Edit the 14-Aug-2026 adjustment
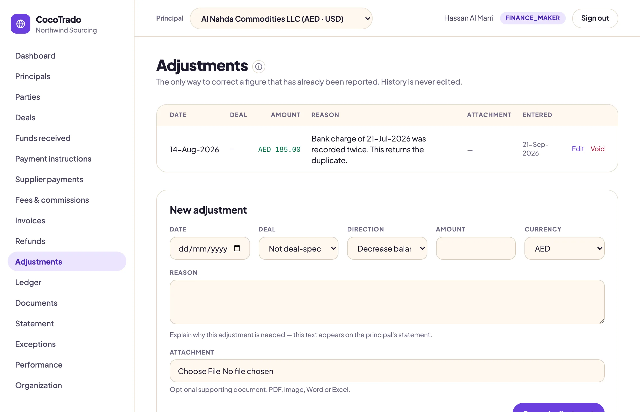 click(x=578, y=149)
